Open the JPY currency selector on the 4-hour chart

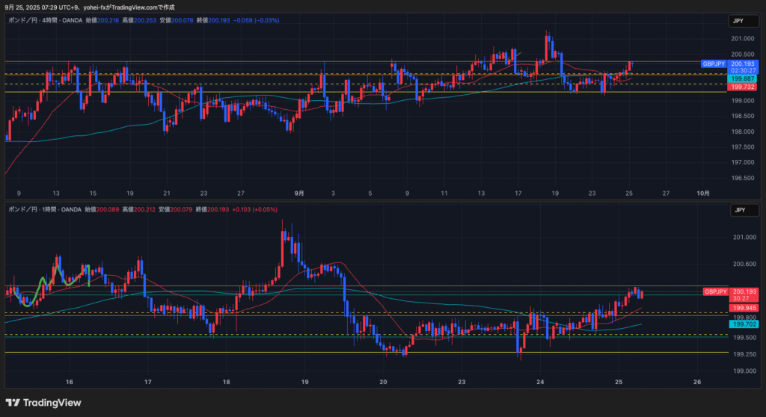(740, 21)
